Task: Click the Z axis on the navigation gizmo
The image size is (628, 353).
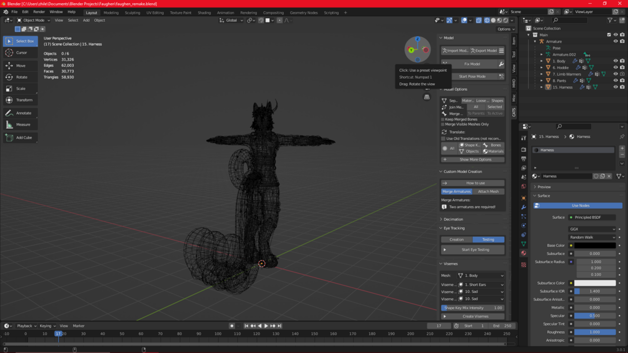Action: [x=417, y=39]
